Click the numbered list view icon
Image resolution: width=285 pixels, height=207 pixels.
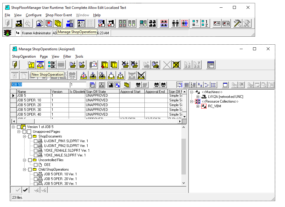coord(193,85)
